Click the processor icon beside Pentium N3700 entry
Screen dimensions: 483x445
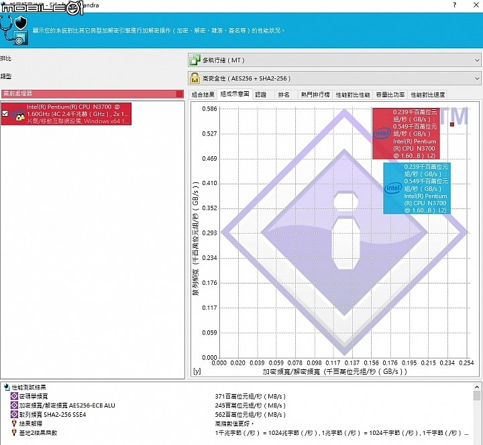tap(17, 115)
